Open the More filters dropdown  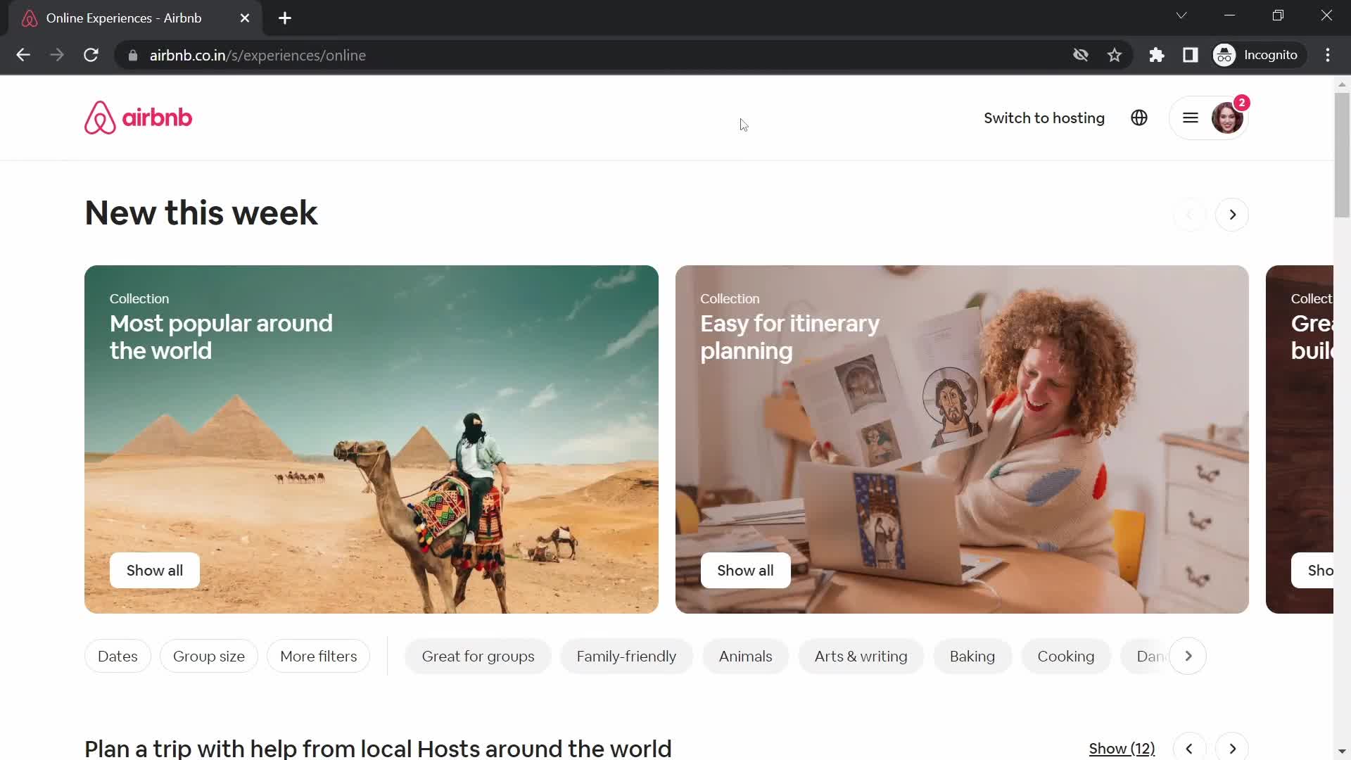pos(318,656)
